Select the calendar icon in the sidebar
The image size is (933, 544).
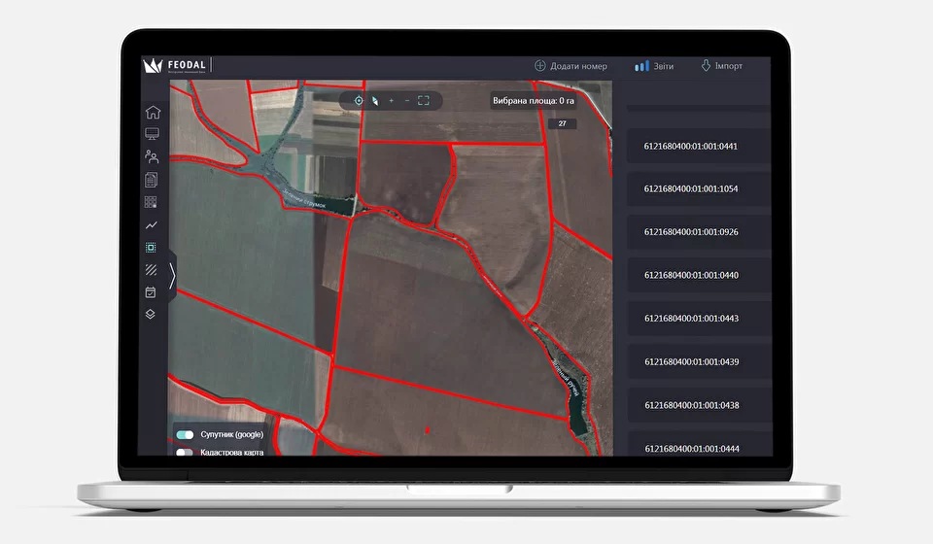click(151, 291)
